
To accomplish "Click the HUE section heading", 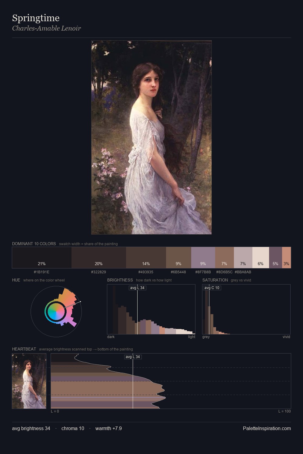I will [x=16, y=280].
